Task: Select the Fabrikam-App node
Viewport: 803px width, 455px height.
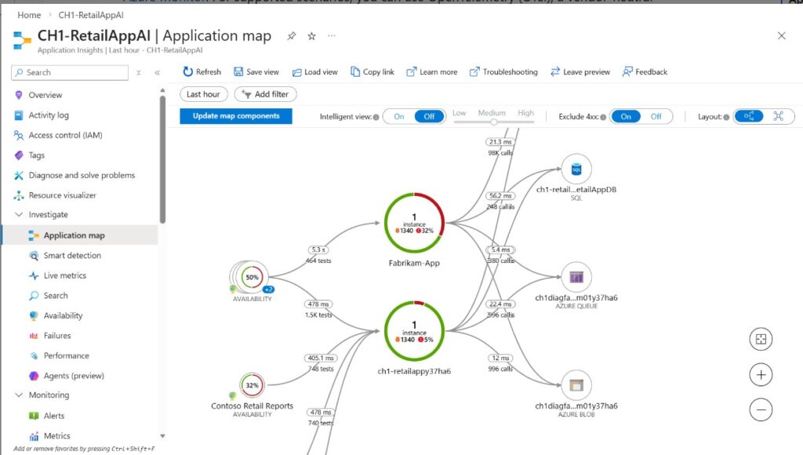Action: (414, 223)
